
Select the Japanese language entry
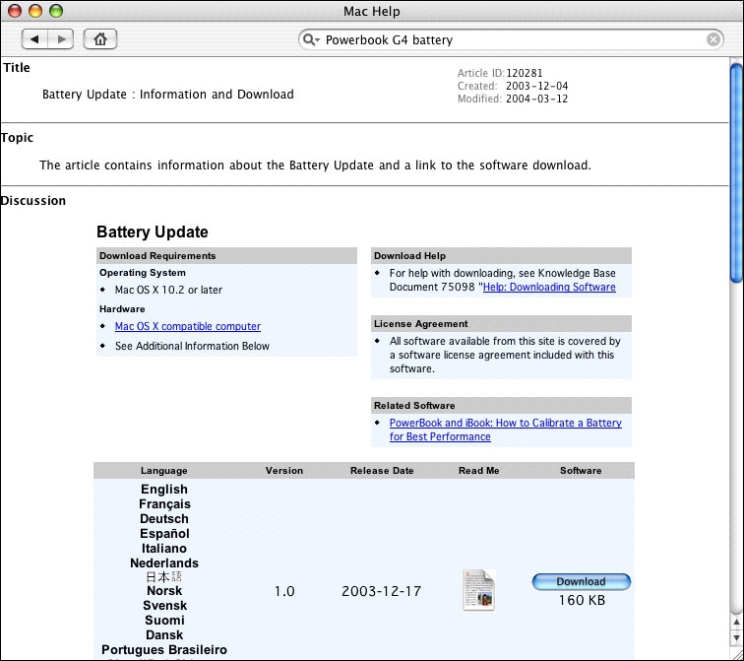click(x=163, y=577)
